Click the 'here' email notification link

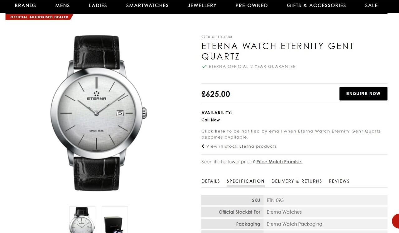pyautogui.click(x=220, y=131)
